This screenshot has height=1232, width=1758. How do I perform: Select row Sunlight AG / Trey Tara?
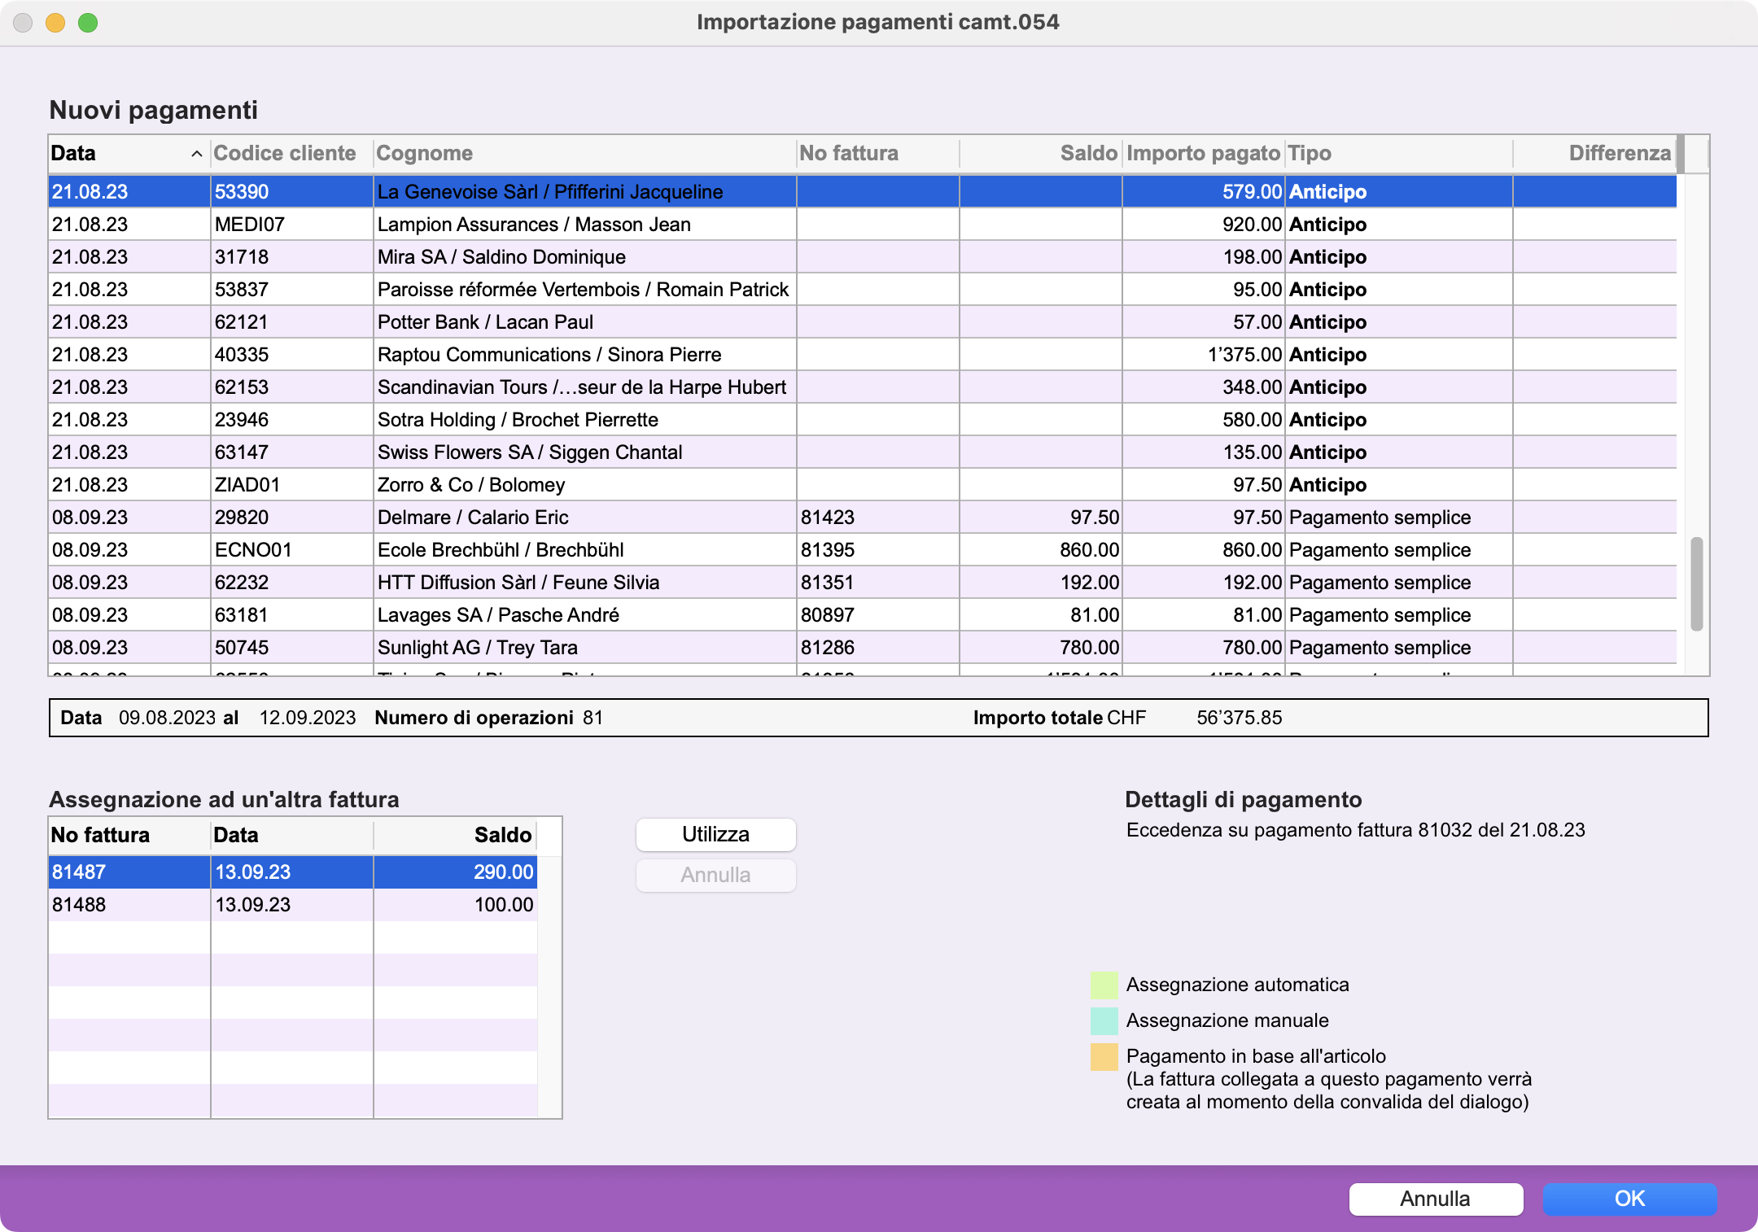click(863, 647)
